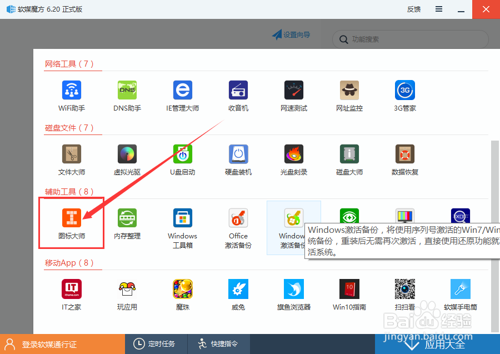500x354 pixels.
Task: Collapse the 应用大全 panel
Action: [437, 344]
